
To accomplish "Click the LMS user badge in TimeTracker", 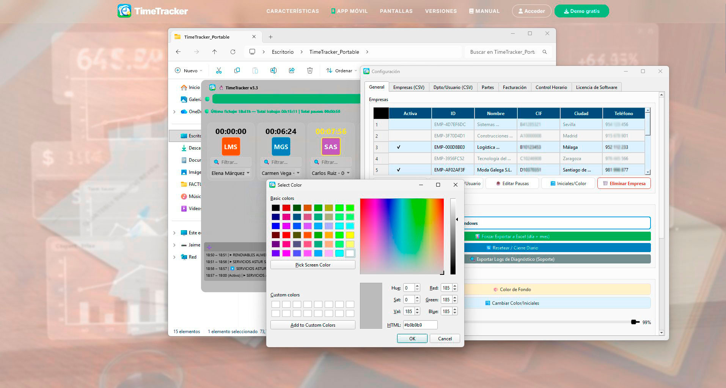I will [x=231, y=147].
